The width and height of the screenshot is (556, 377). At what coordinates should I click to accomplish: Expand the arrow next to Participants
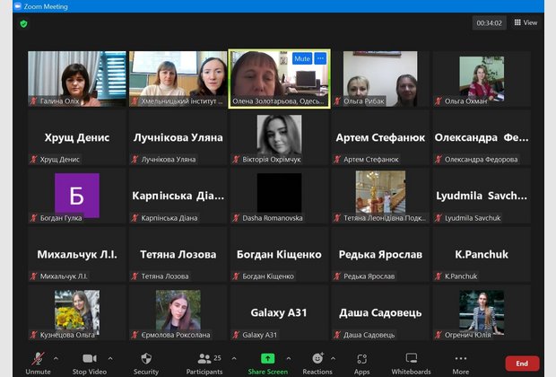[x=234, y=358]
